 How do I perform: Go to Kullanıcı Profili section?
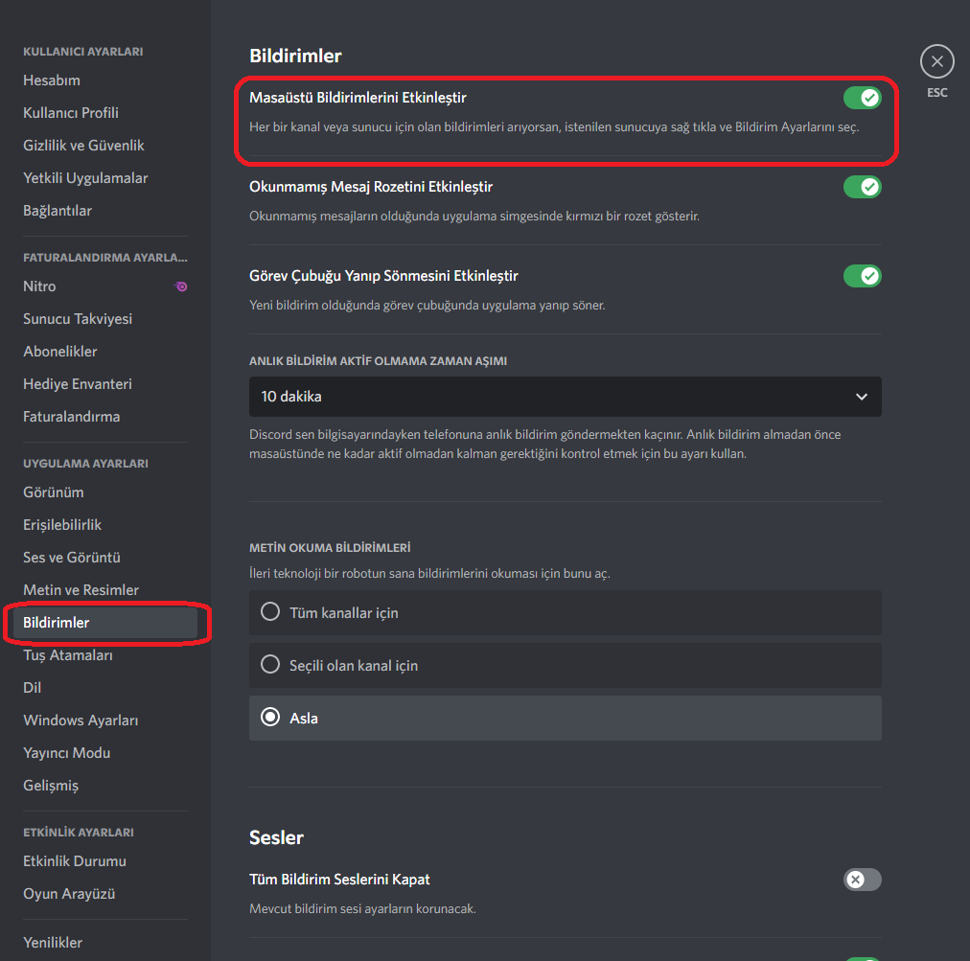[71, 113]
